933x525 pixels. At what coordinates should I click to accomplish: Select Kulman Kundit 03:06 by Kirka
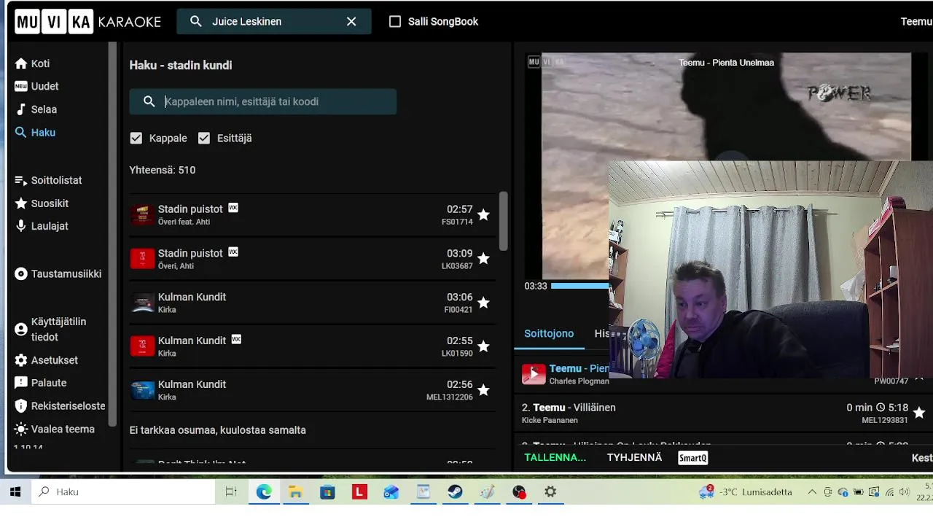tap(313, 303)
